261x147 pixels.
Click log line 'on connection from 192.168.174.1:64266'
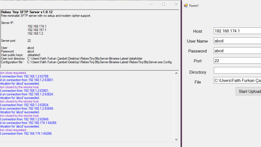point(28,123)
